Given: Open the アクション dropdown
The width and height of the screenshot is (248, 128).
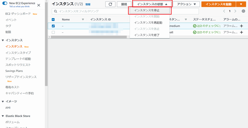Looking at the screenshot, I should click(x=186, y=4).
